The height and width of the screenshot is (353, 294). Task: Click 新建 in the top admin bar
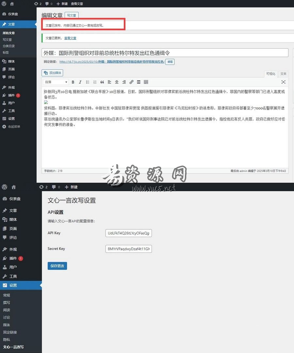pos(62,4)
